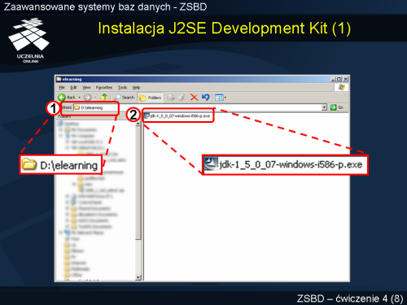Toggle the Folders pane button
Screen dimensions: 407x305
coord(150,98)
